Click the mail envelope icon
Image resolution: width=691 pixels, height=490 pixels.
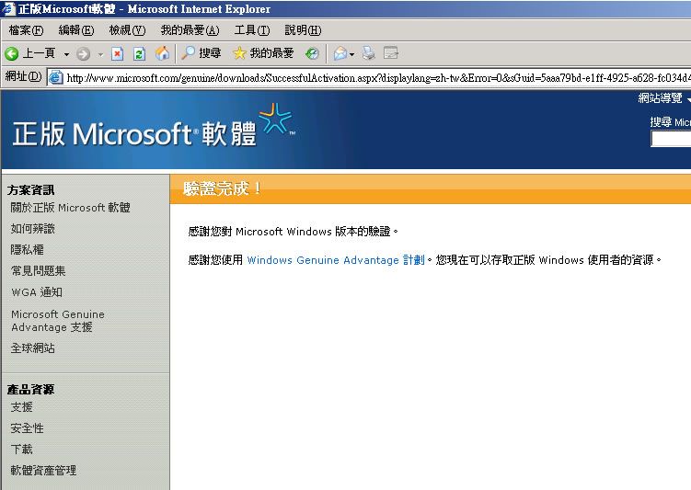[x=340, y=53]
